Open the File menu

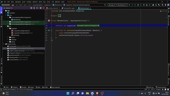[x=5, y=2]
